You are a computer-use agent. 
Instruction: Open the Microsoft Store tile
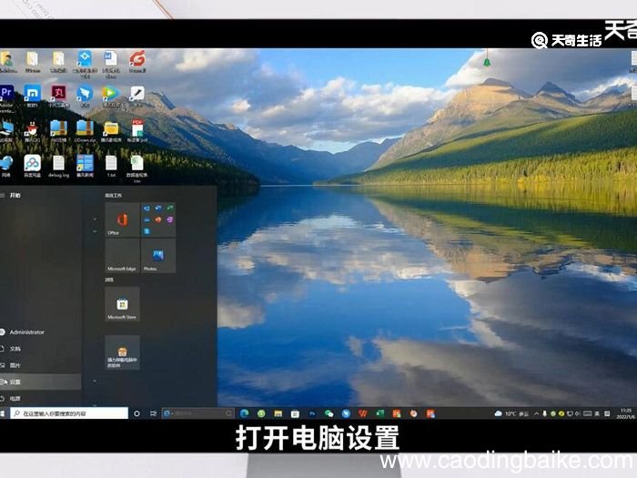pyautogui.click(x=122, y=304)
